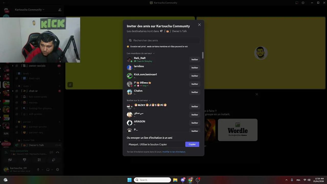Switch the FRA keyboard language indicator
This screenshot has height=184, width=327.
298,180
